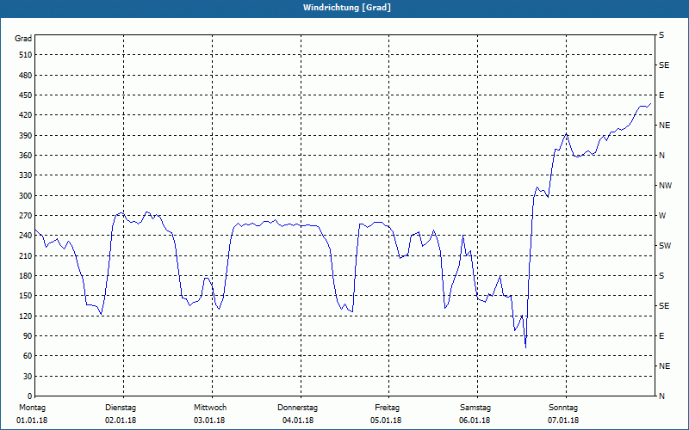Click the 'S' compass label at the 180 gridline
Screen dimensions: 689x430
(661, 276)
